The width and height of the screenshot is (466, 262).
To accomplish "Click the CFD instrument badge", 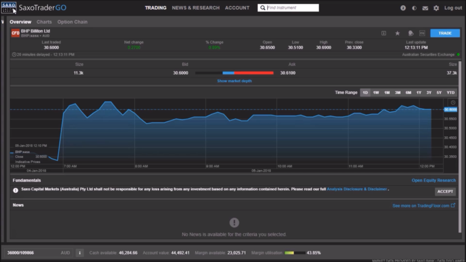I will pos(16,33).
